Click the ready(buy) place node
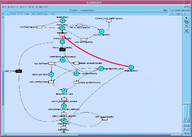 click(62, 28)
